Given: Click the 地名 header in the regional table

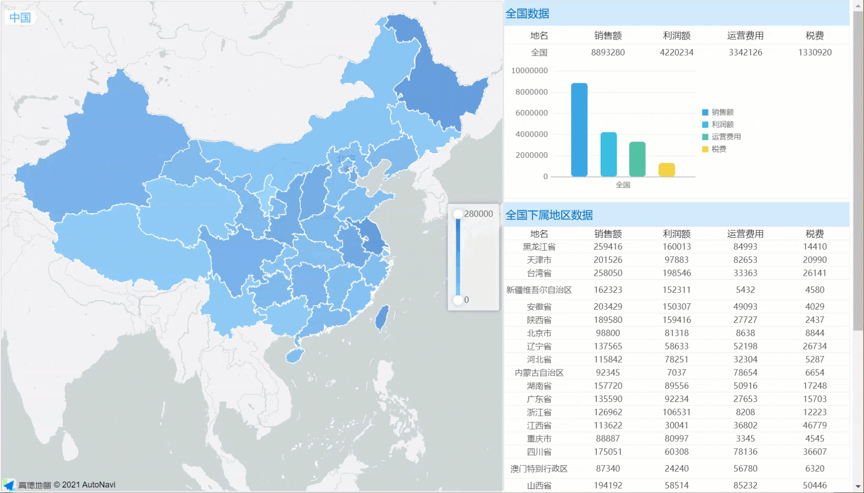Looking at the screenshot, I should tap(539, 234).
